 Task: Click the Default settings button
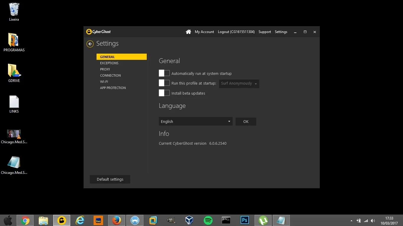110,179
